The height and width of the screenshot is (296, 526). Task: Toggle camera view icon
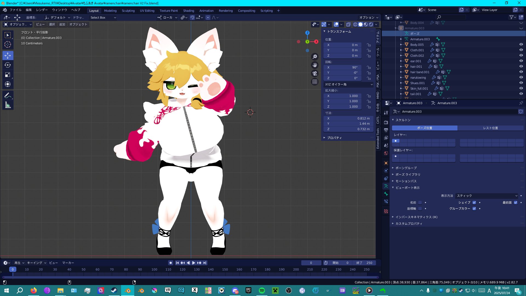(315, 73)
